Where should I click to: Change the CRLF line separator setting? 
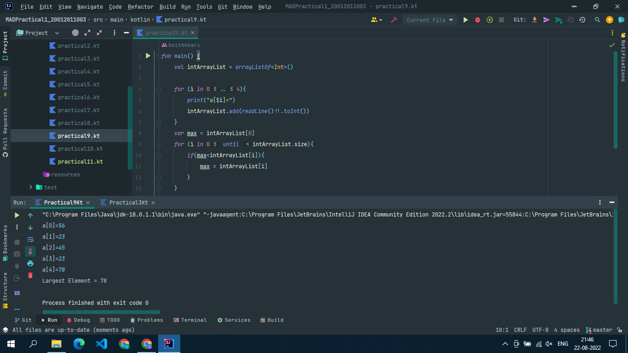[x=520, y=330]
